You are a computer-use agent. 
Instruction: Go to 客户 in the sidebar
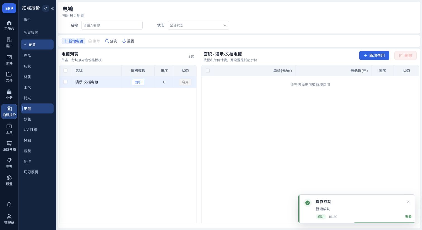pos(9,43)
